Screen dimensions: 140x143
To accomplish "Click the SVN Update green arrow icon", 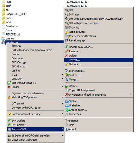I will (9, 120).
